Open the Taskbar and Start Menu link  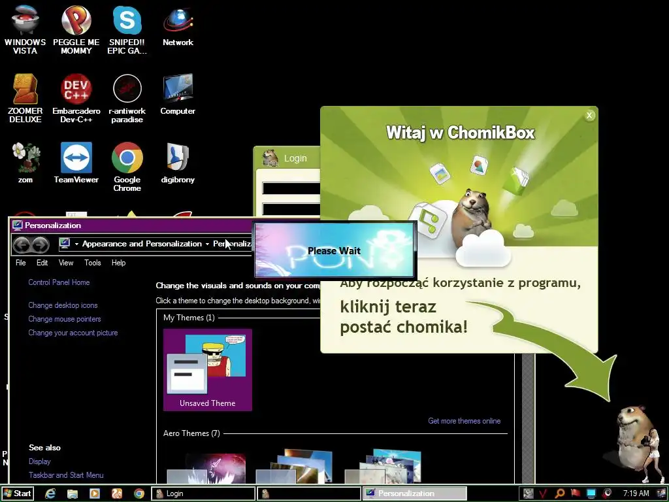pos(66,475)
